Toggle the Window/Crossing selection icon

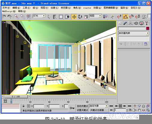point(67,17)
